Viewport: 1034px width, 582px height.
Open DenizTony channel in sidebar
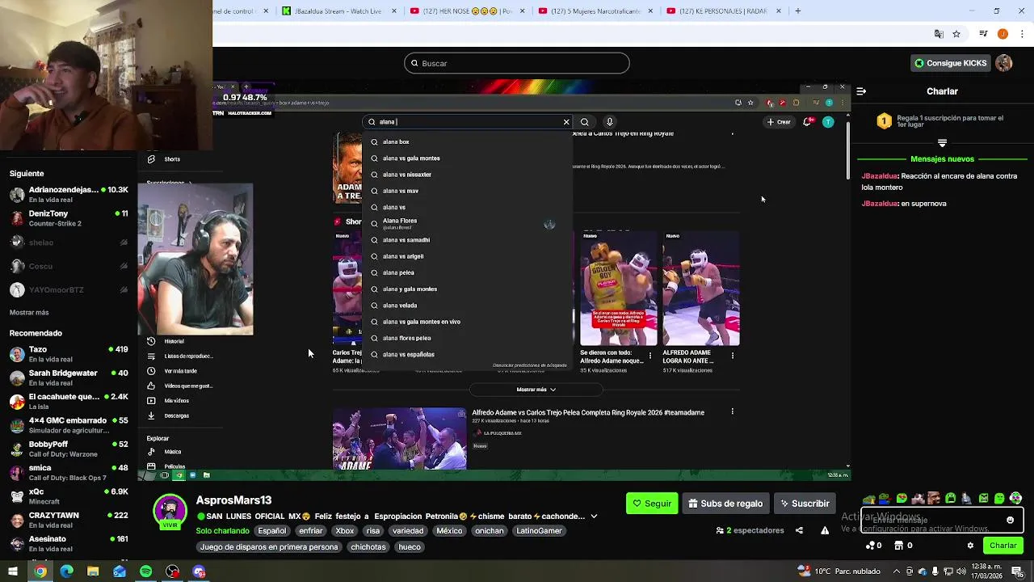pos(69,218)
